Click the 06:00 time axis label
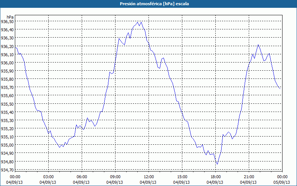 point(82,177)
